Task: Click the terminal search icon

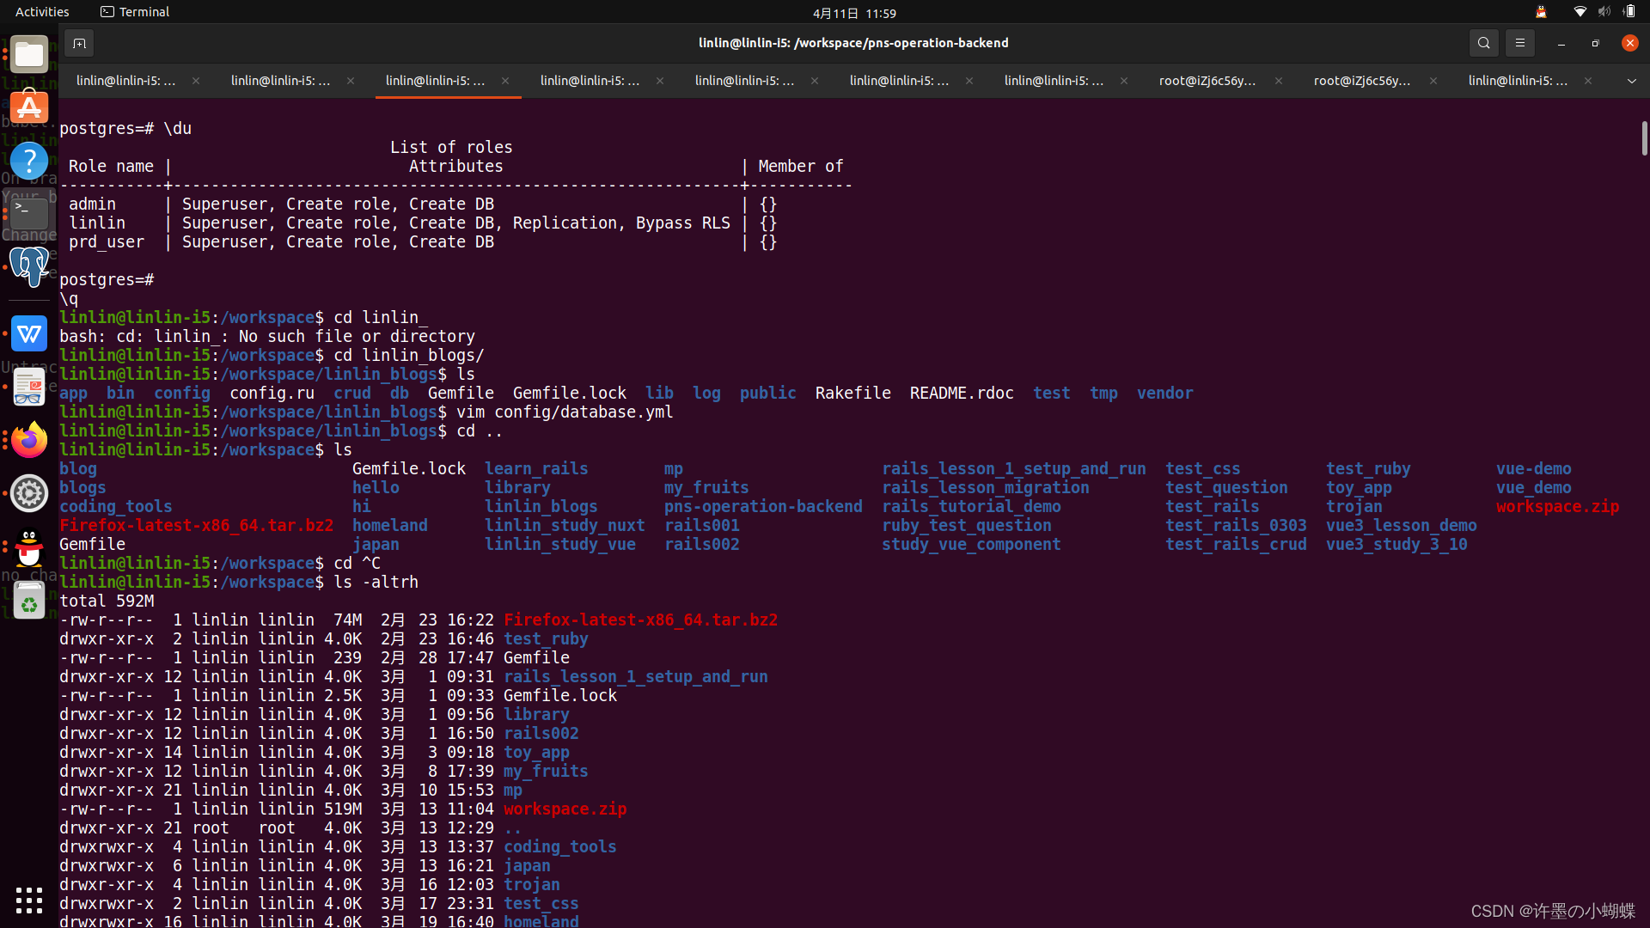Action: point(1483,43)
